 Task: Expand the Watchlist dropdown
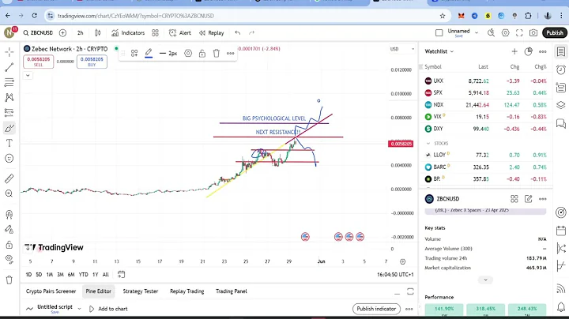click(439, 51)
